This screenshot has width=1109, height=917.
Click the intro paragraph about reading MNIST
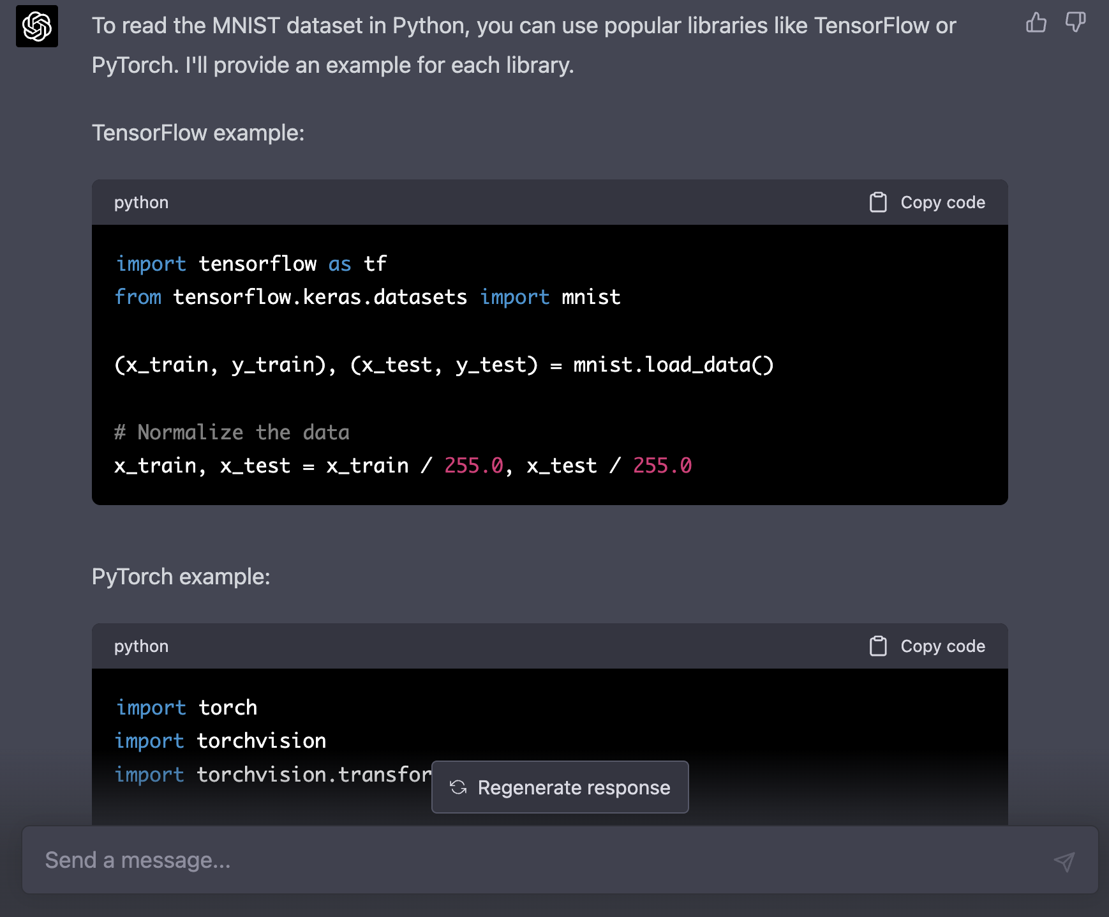coord(524,45)
